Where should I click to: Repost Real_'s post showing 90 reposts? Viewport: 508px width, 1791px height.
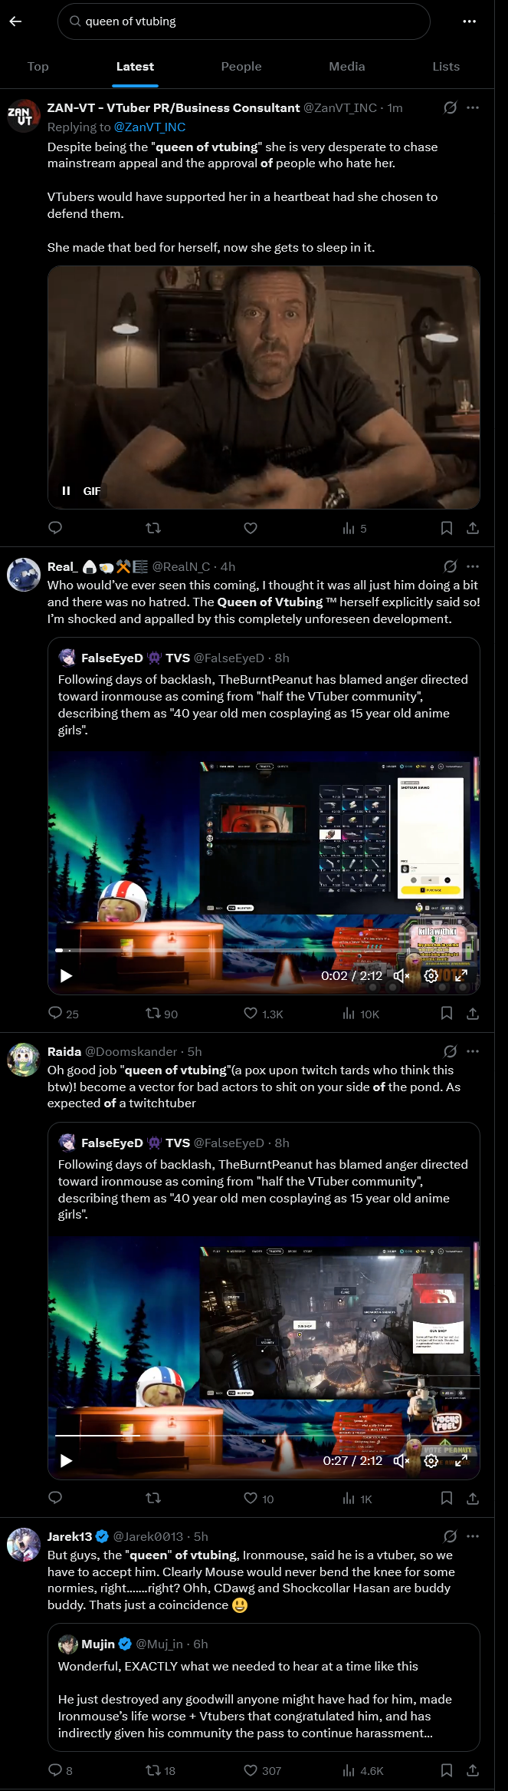162,1014
